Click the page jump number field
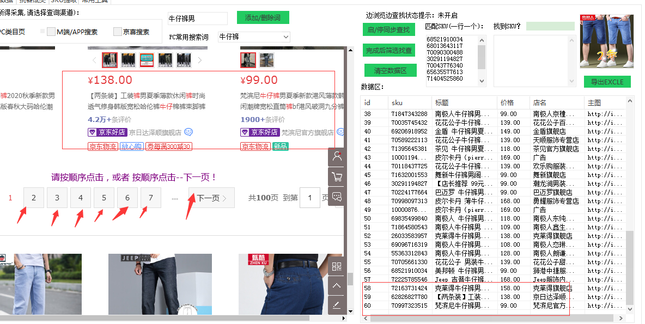 310,198
